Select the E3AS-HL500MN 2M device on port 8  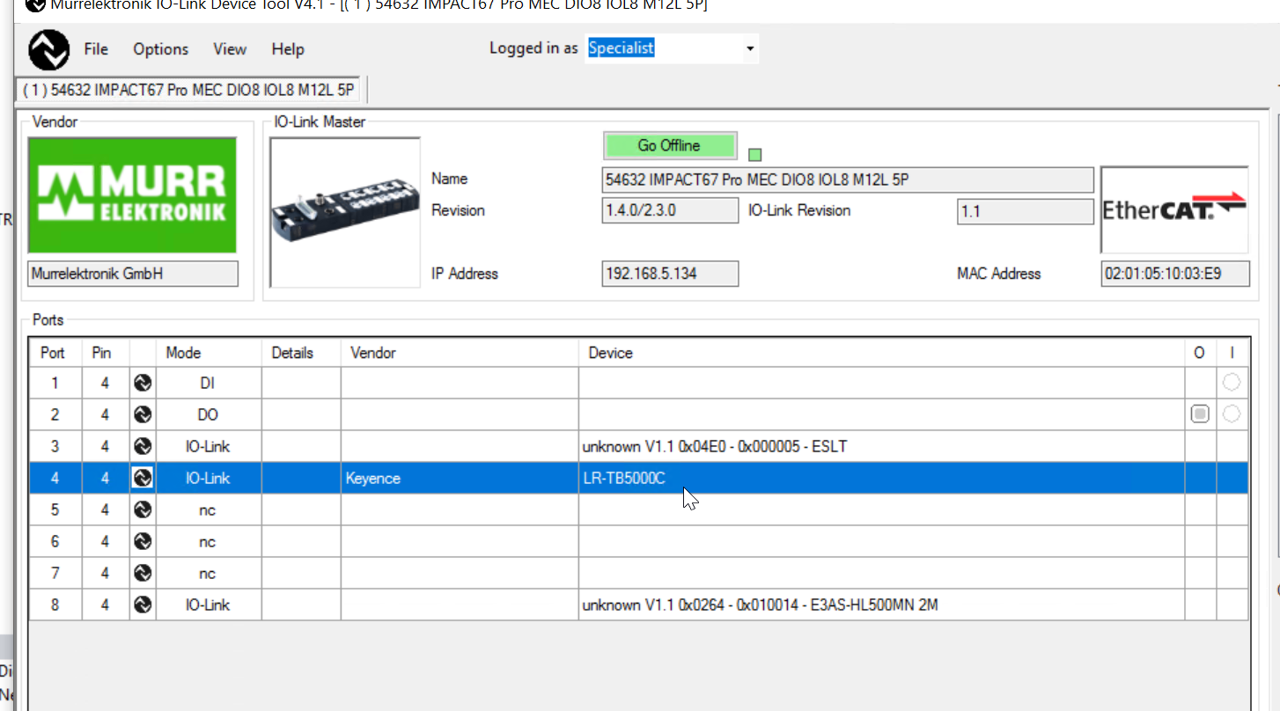(x=881, y=605)
